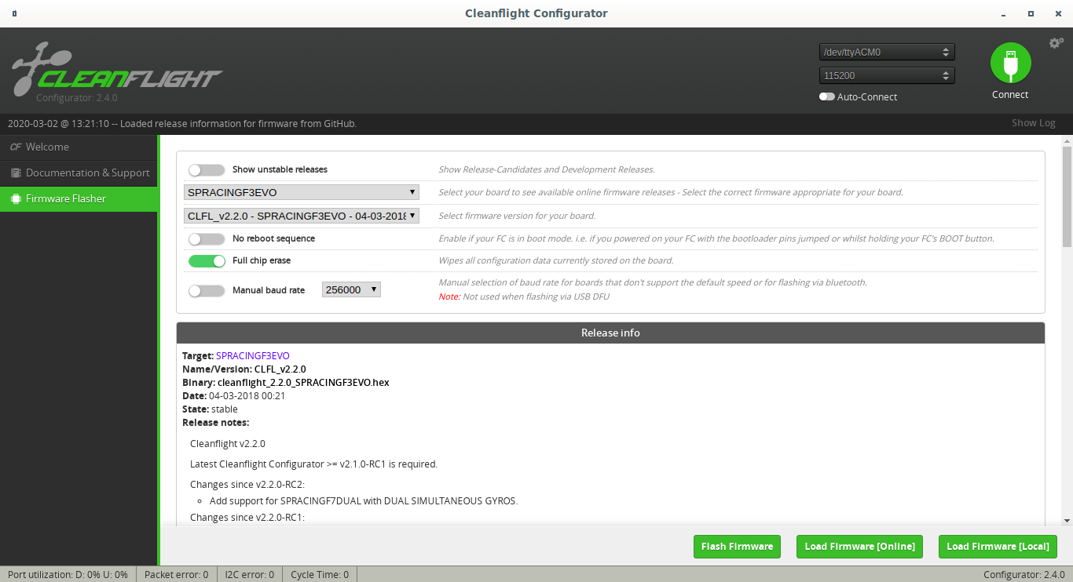Viewport: 1073px width, 582px height.
Task: Click the Cleanflight v2.2.0 release notes line
Action: (228, 444)
